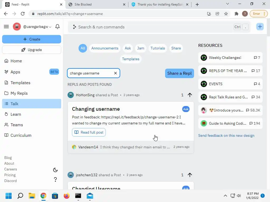Image resolution: width=270 pixels, height=202 pixels.
Task: Select the Announcements filter
Action: pos(105,48)
